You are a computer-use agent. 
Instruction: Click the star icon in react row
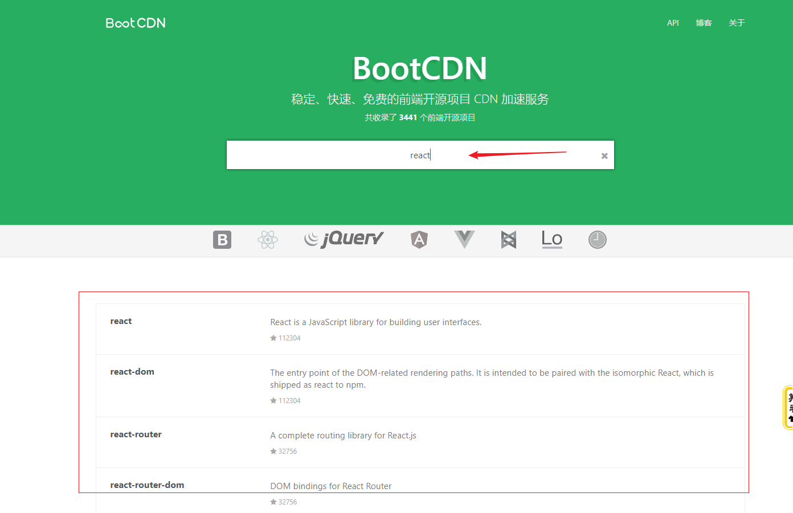(273, 338)
